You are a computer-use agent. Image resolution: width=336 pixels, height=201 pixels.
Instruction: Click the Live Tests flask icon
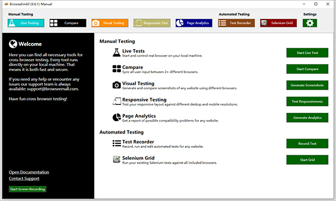116,52
